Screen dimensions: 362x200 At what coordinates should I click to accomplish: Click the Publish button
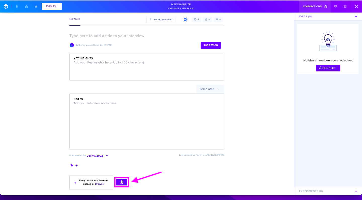pos(52,6)
